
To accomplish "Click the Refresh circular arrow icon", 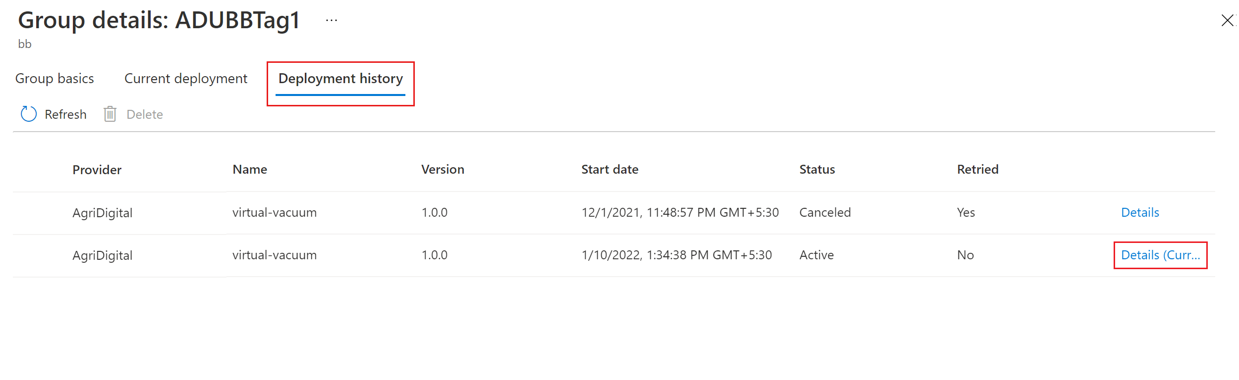I will tap(29, 114).
